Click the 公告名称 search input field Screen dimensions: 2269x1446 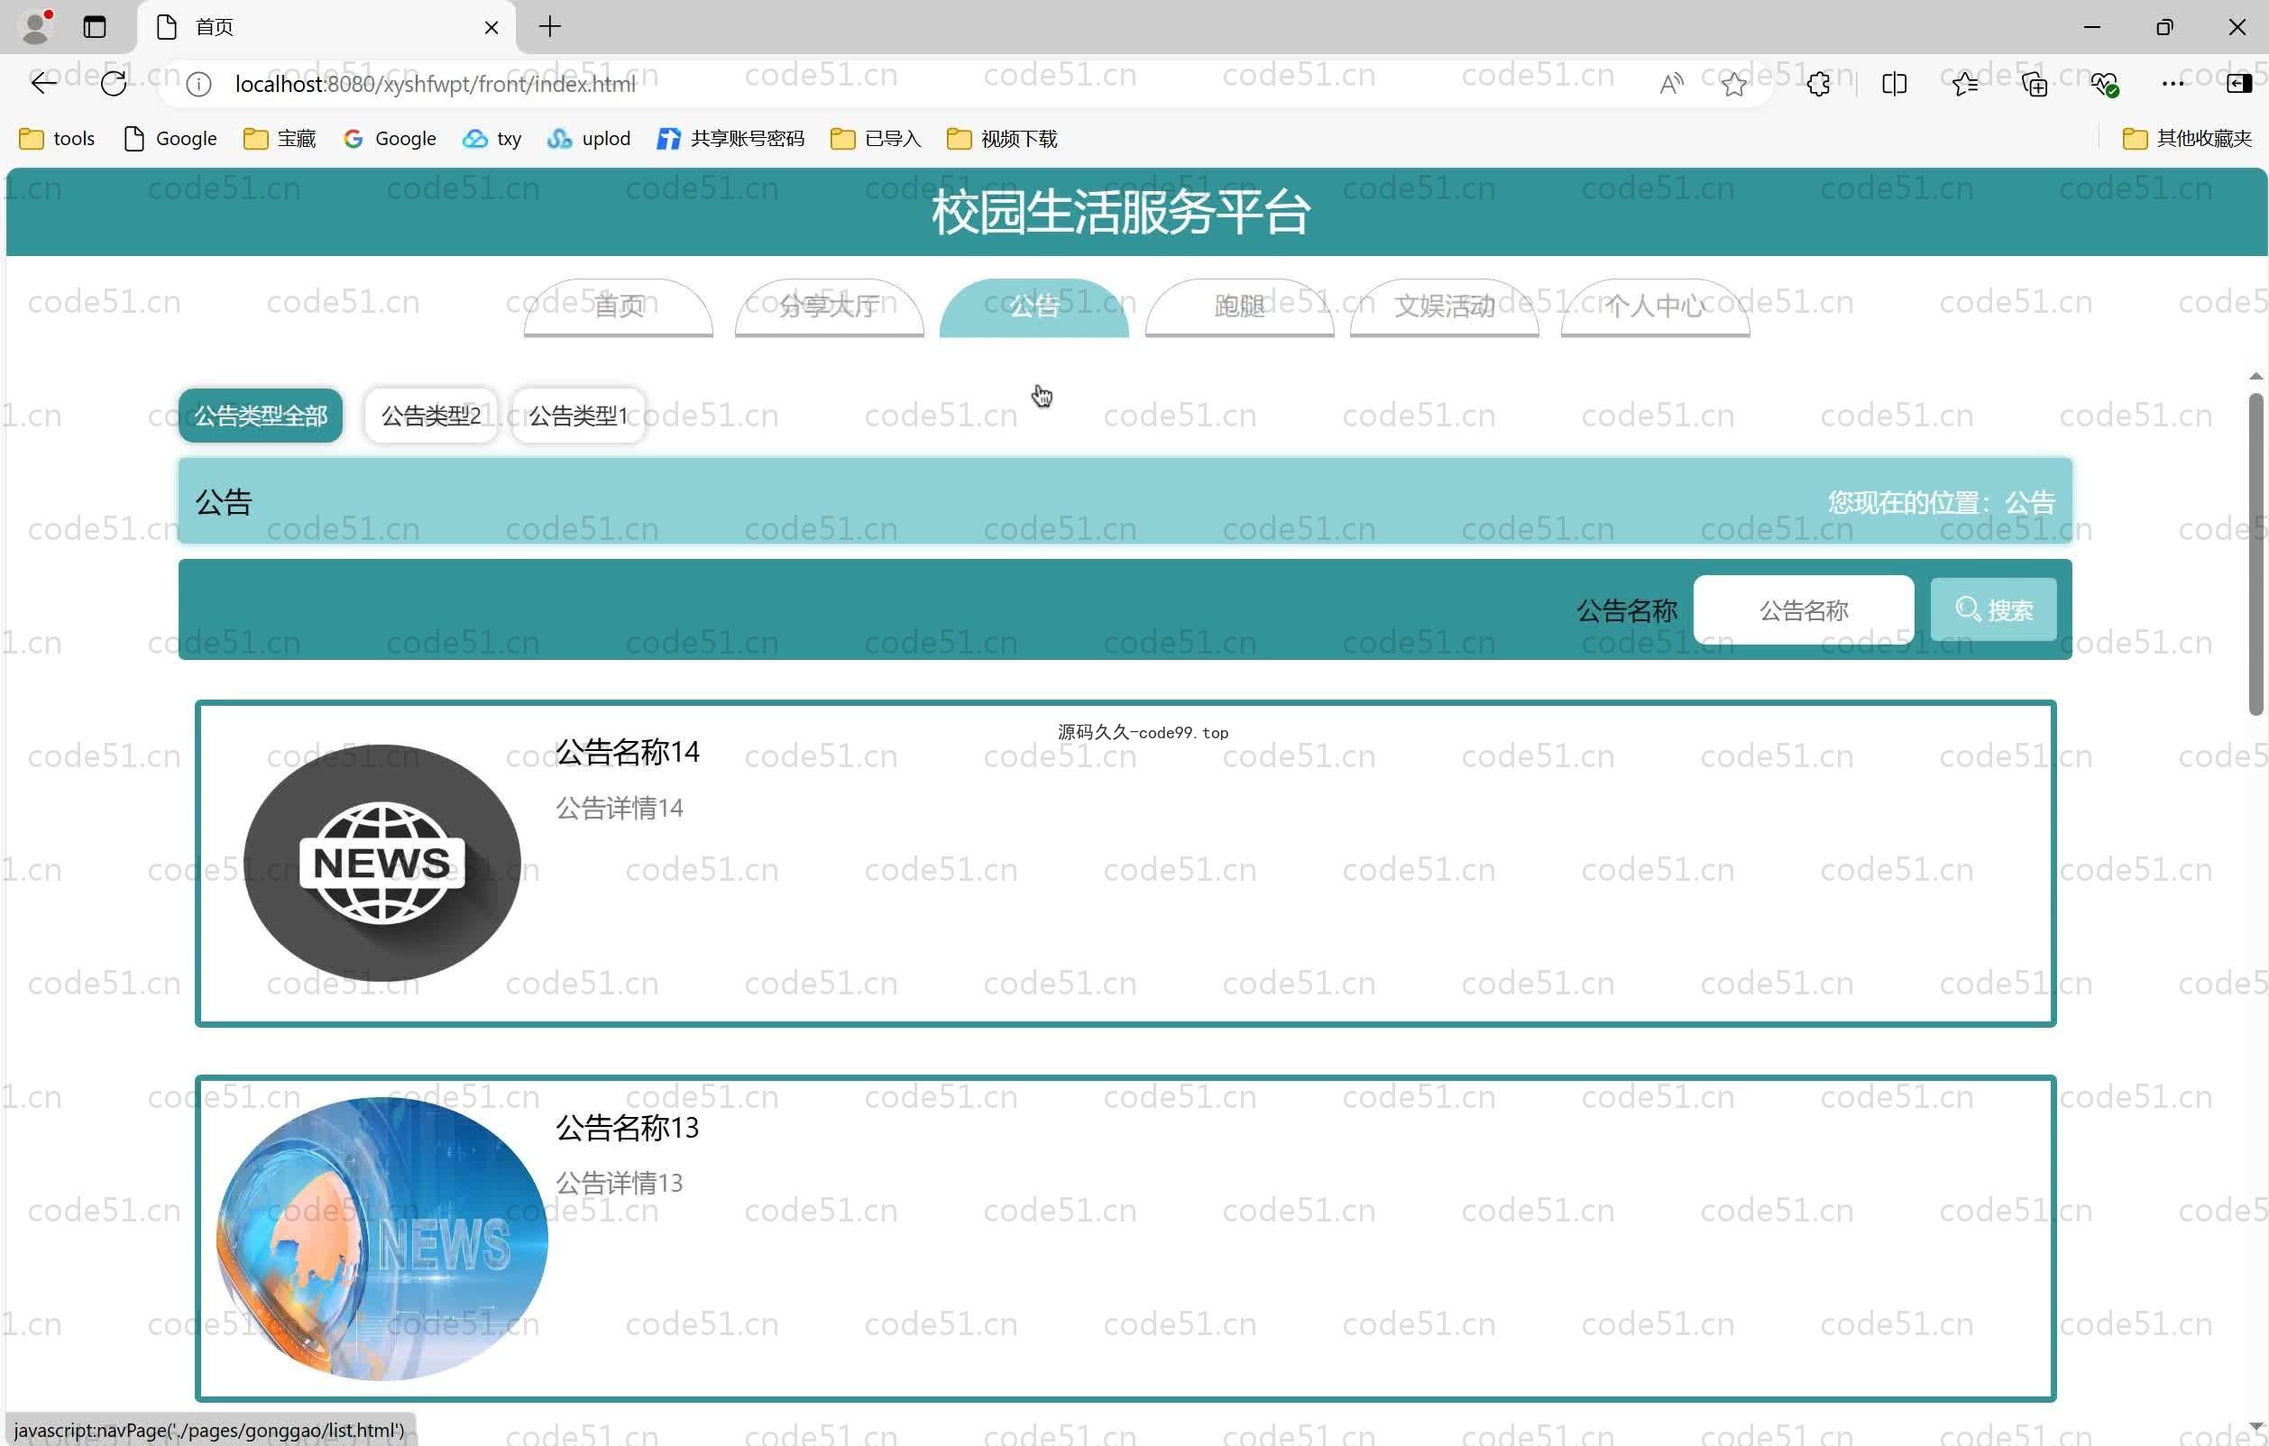point(1804,610)
